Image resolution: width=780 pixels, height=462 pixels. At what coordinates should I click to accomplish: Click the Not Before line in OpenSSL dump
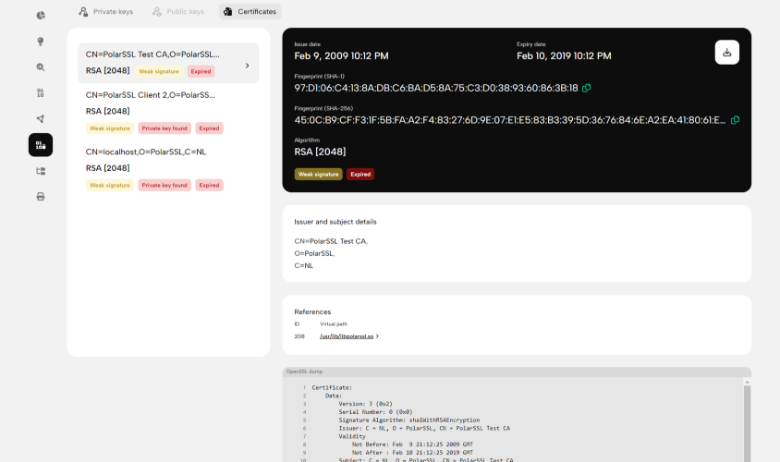point(412,444)
